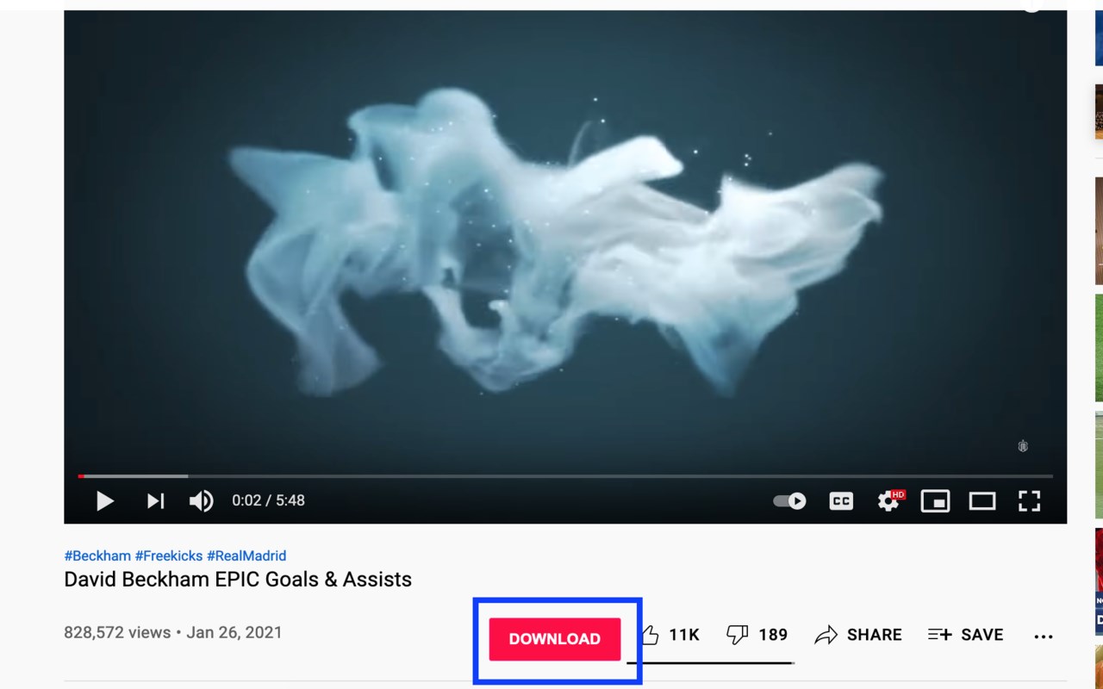Switch to theater mode
The height and width of the screenshot is (689, 1103).
click(982, 500)
